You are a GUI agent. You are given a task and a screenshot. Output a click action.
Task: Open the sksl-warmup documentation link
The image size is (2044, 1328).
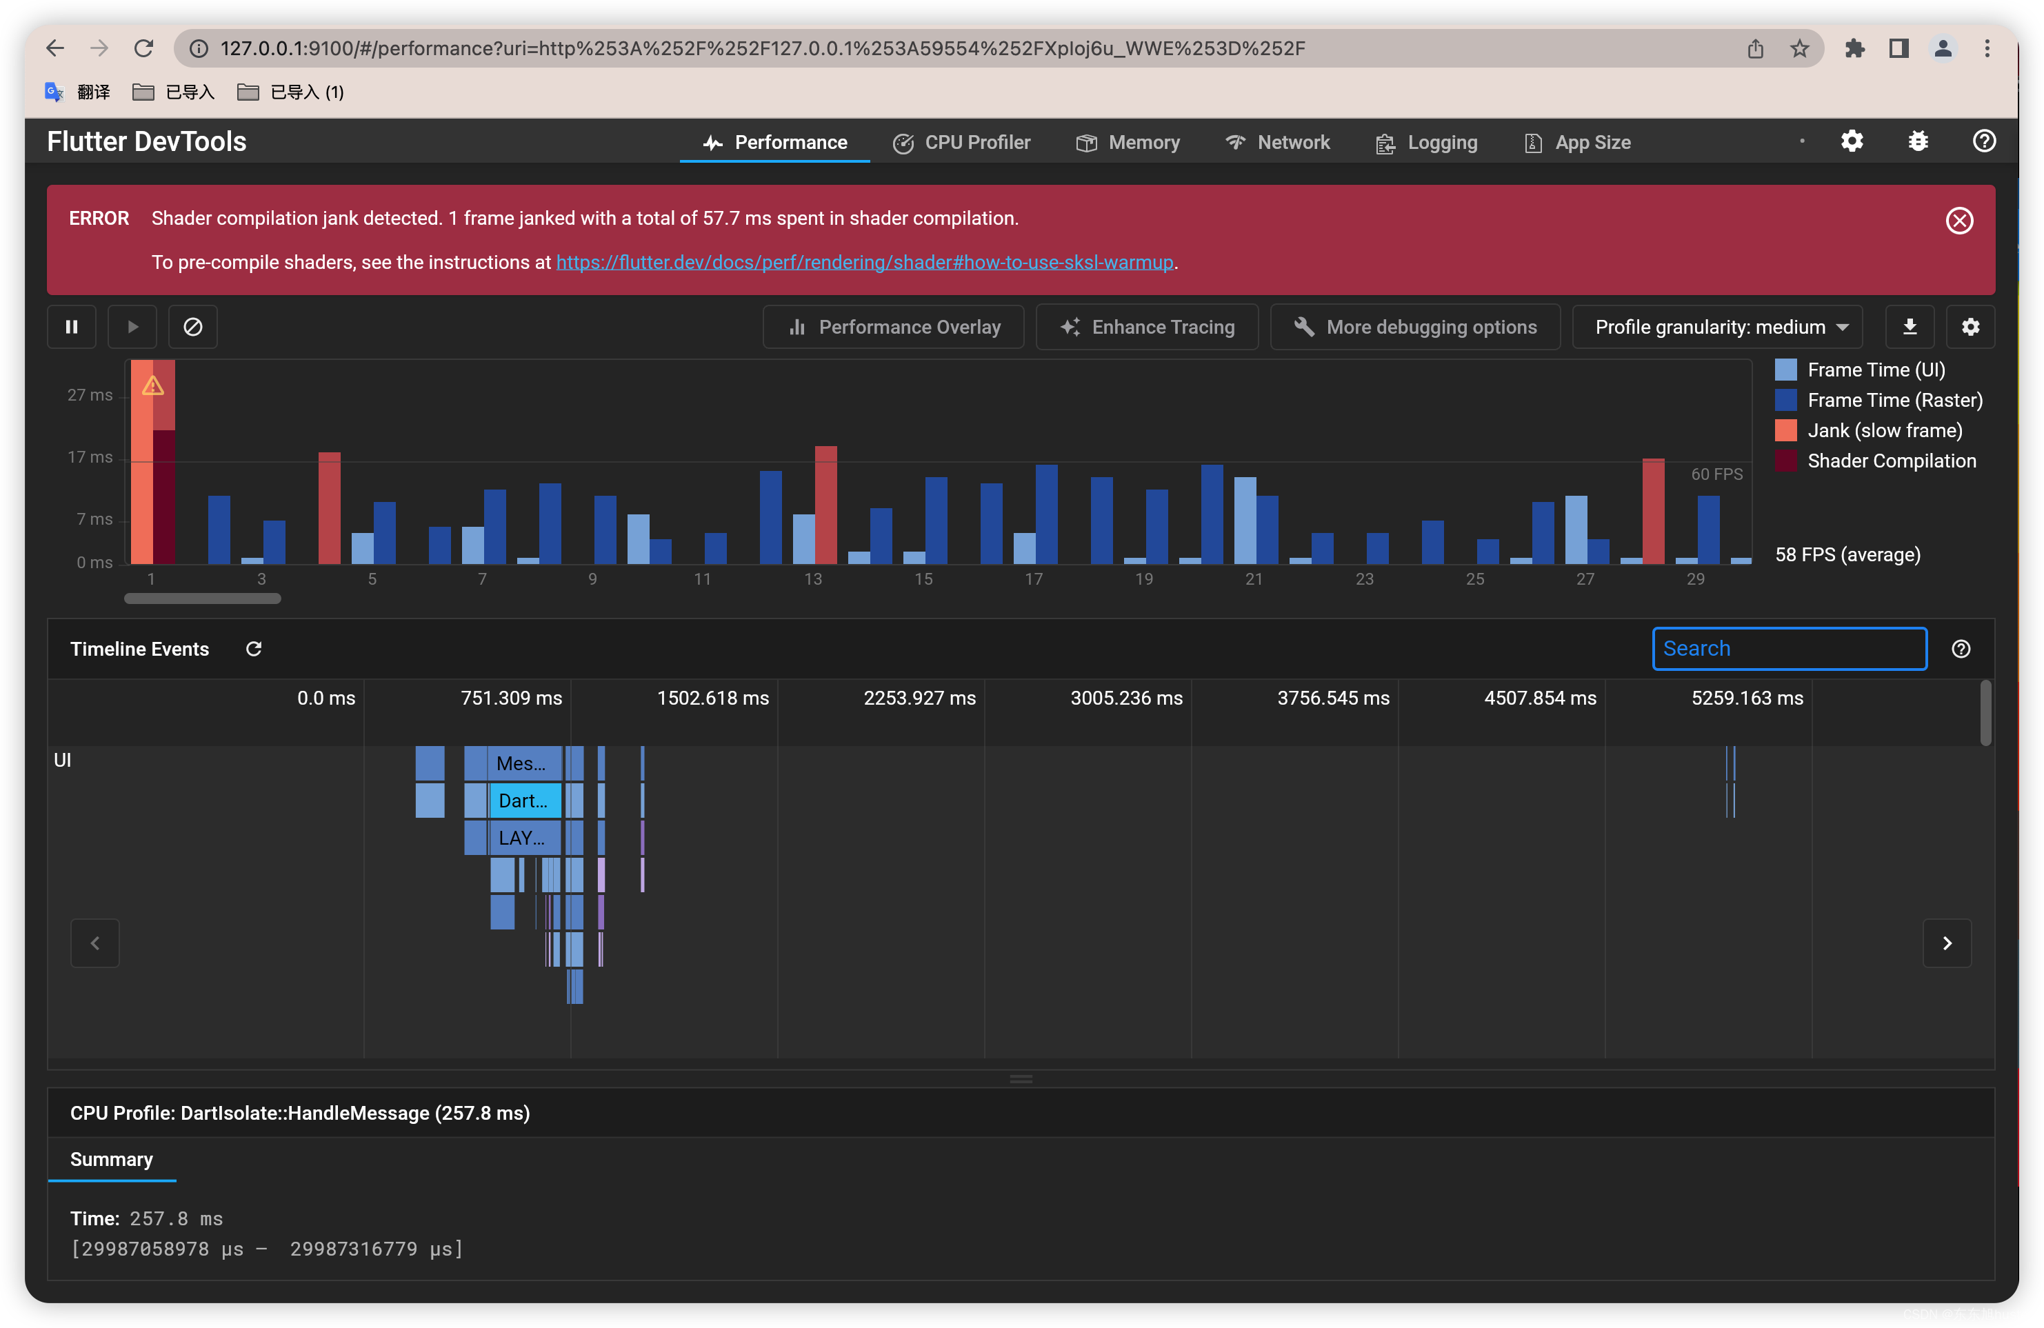coord(865,263)
